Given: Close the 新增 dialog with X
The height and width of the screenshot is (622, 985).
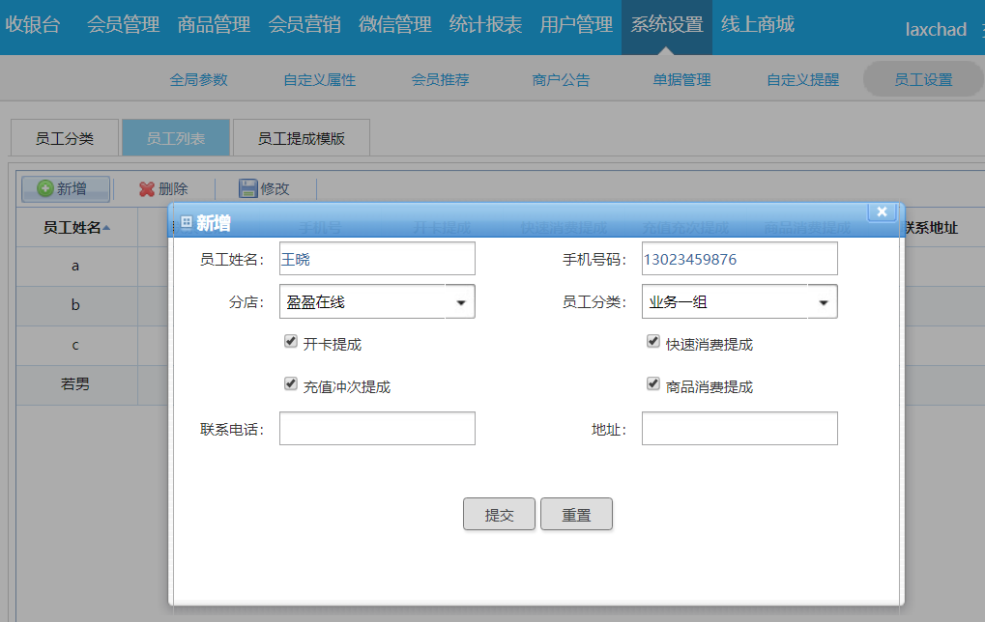Looking at the screenshot, I should [x=882, y=212].
